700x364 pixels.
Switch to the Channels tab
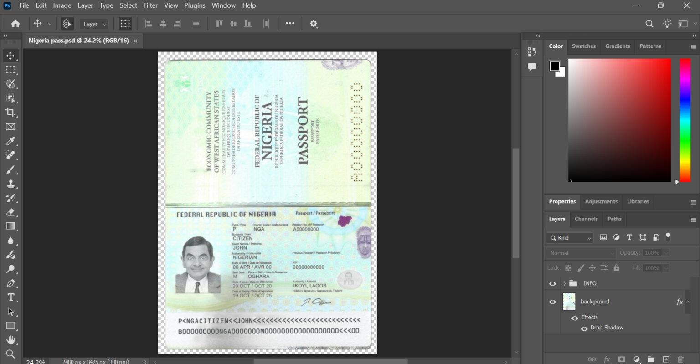[x=586, y=219]
